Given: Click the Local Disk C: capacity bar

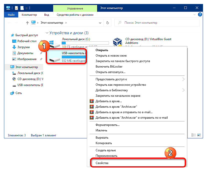Looking at the screenshot, I should pos(85,43).
